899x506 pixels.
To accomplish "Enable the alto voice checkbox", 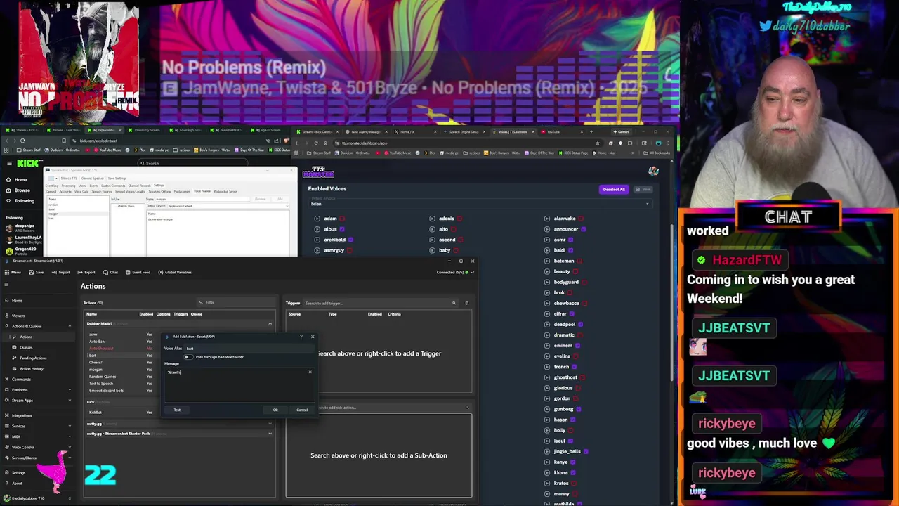I will coord(453,229).
